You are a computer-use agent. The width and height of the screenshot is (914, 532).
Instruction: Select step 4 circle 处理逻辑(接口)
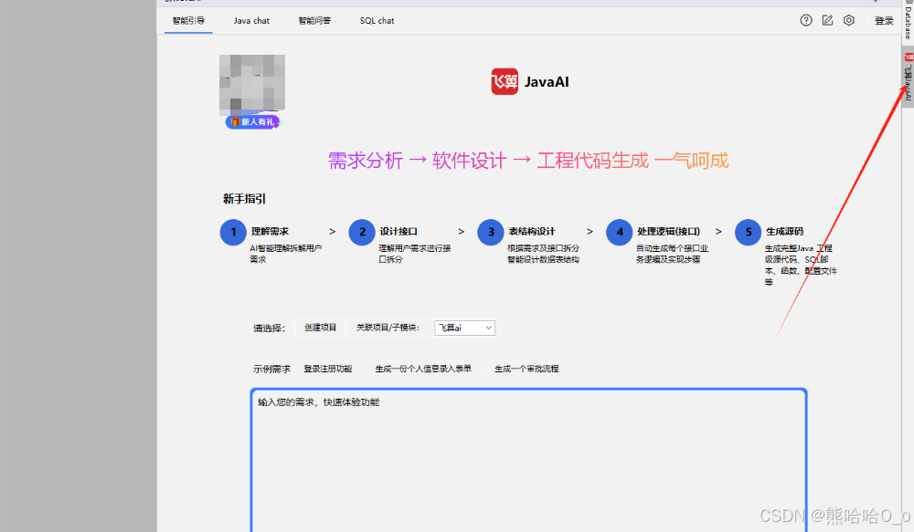point(620,233)
